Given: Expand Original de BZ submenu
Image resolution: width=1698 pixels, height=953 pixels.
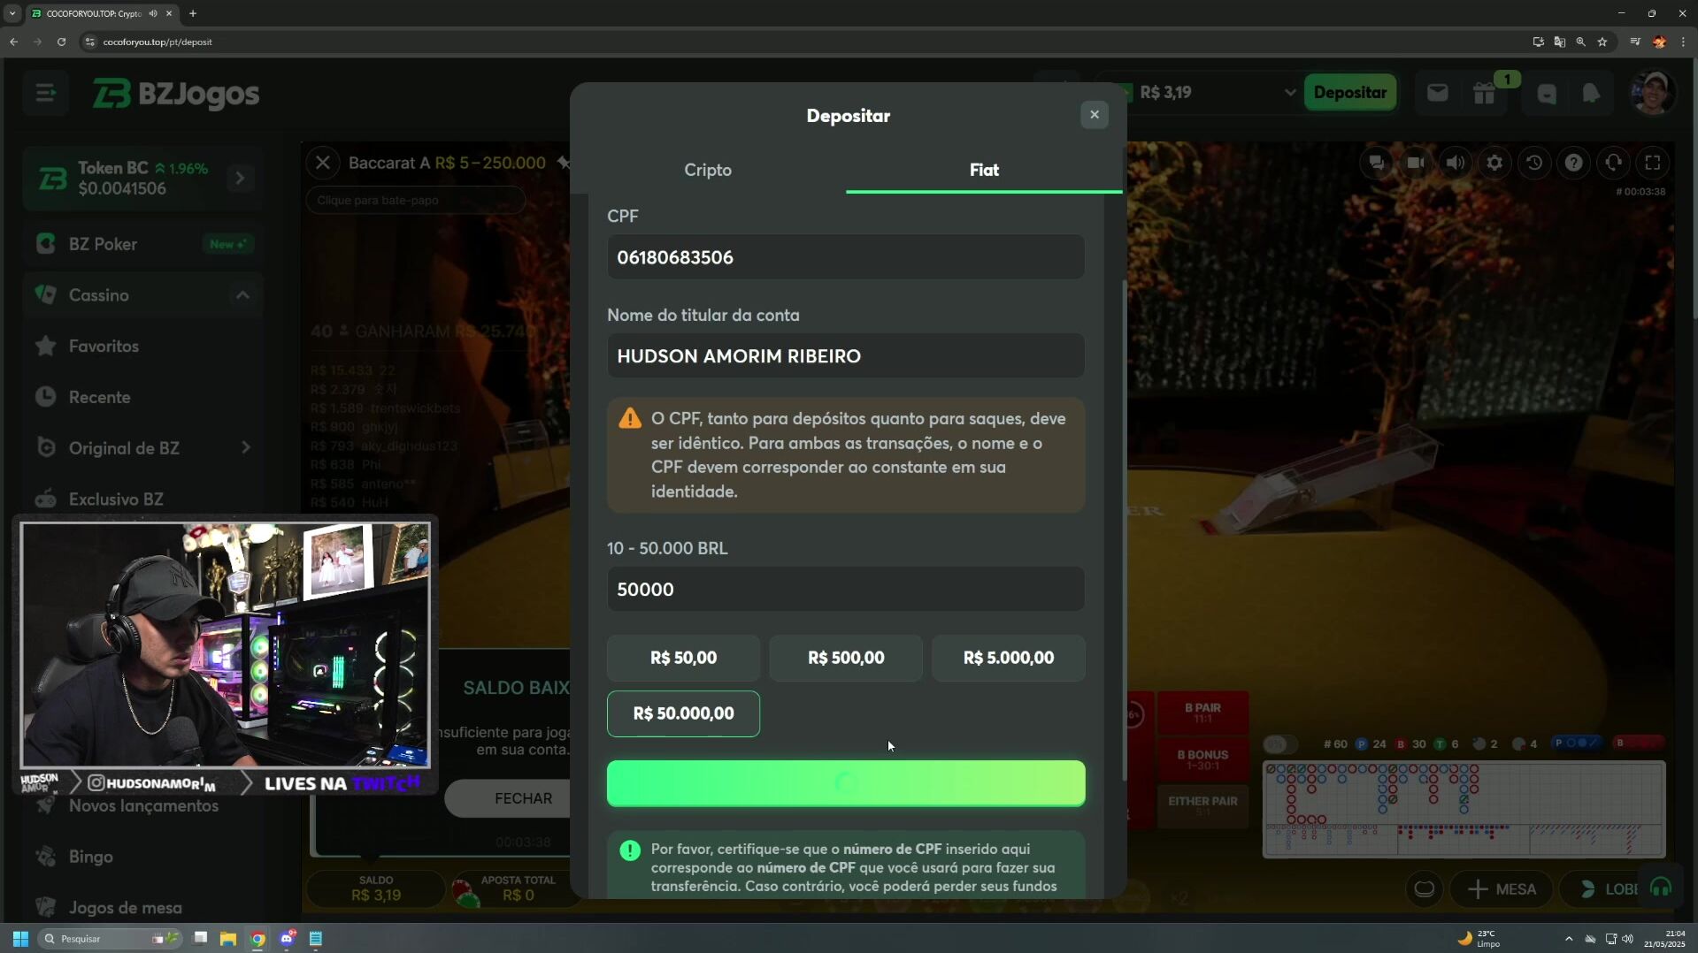Looking at the screenshot, I should (x=245, y=448).
